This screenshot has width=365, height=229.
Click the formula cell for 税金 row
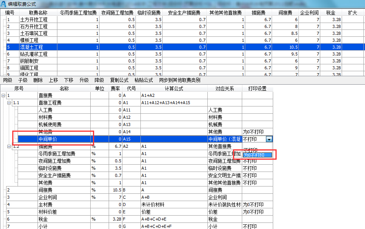174,219
